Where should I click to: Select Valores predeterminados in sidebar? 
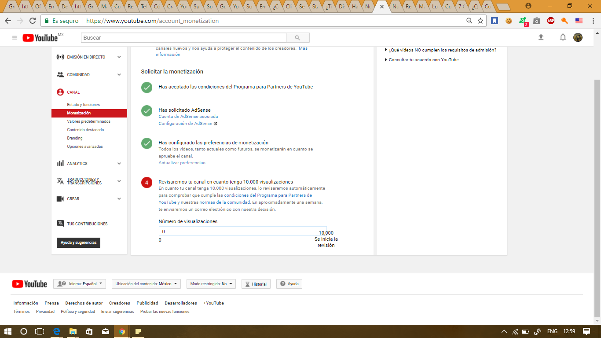click(88, 121)
